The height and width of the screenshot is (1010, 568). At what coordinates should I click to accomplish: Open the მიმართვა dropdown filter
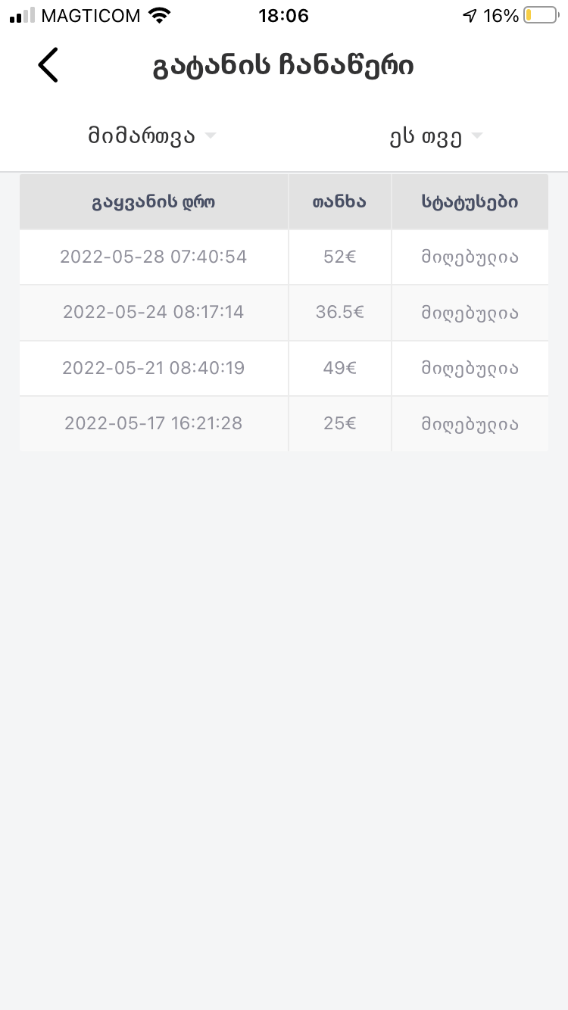pos(151,136)
